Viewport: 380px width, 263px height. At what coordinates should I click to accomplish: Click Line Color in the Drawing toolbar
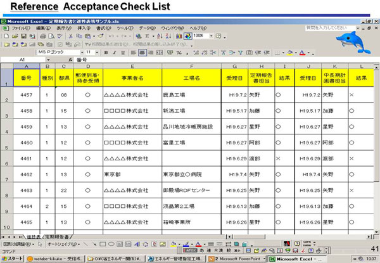point(186,244)
